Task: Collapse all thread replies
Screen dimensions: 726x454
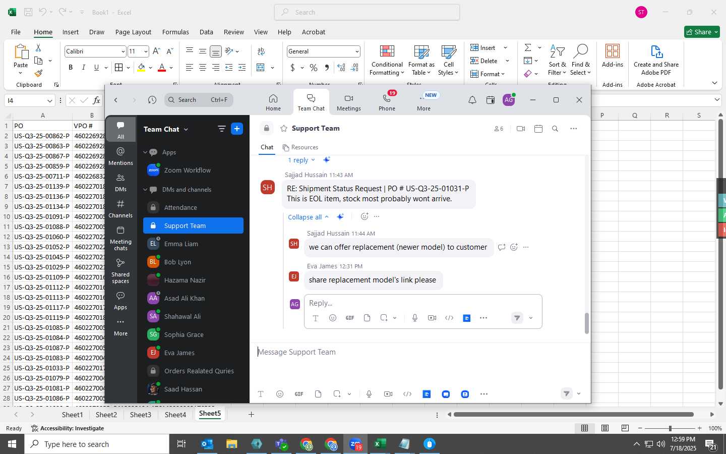Action: [x=308, y=217]
